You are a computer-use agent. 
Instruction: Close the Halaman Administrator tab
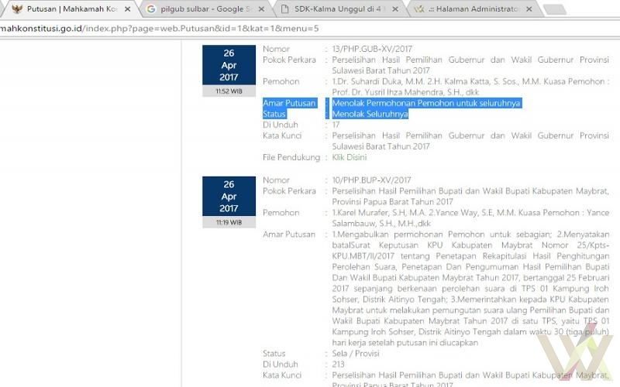[529, 9]
